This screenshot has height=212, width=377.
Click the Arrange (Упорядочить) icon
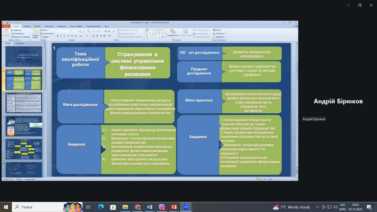pos(172,32)
